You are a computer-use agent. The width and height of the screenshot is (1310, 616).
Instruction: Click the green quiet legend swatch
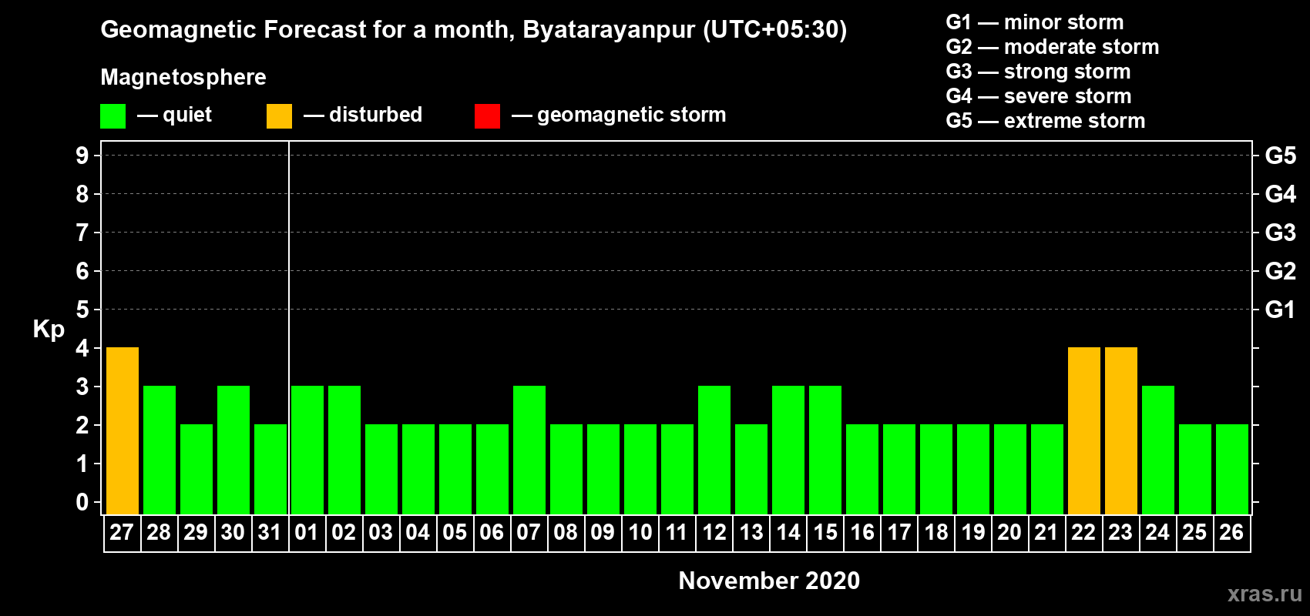coord(113,116)
